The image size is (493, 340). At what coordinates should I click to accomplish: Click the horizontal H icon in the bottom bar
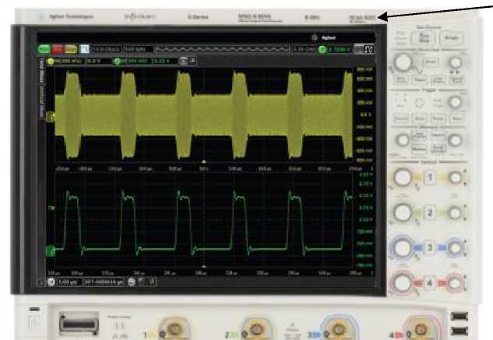[52, 280]
